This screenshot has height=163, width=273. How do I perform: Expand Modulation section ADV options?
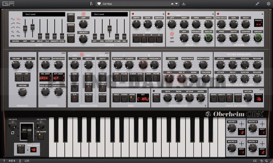[x=107, y=53]
